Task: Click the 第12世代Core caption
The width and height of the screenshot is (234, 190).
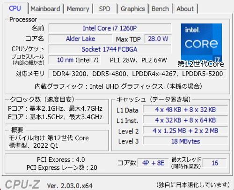Action: pos(201,64)
